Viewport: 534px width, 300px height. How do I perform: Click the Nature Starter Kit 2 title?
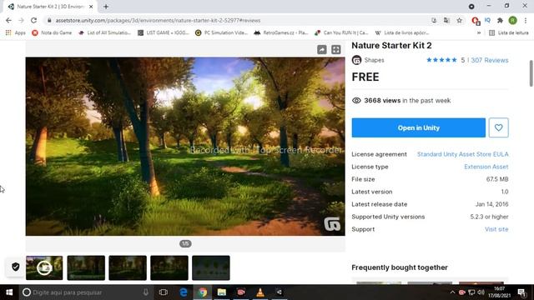point(391,45)
